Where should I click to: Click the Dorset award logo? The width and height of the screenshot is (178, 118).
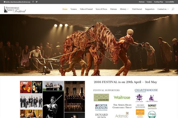coord(152,106)
